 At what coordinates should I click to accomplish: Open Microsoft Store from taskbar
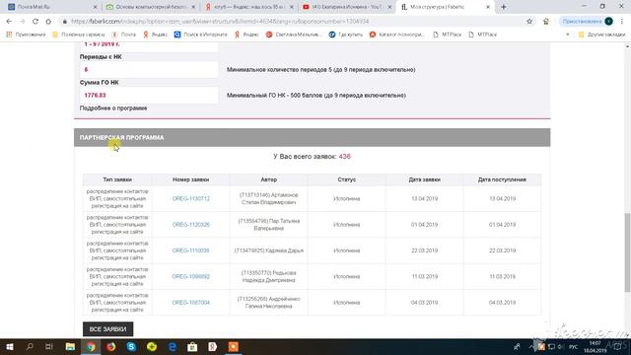192,346
